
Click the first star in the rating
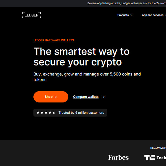38,113
